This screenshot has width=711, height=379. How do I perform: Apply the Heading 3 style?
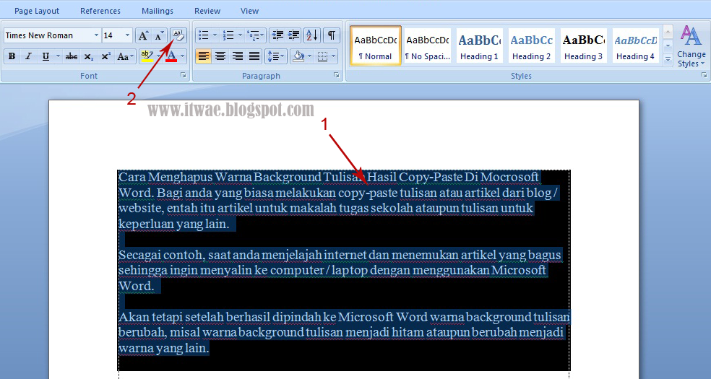(x=583, y=45)
